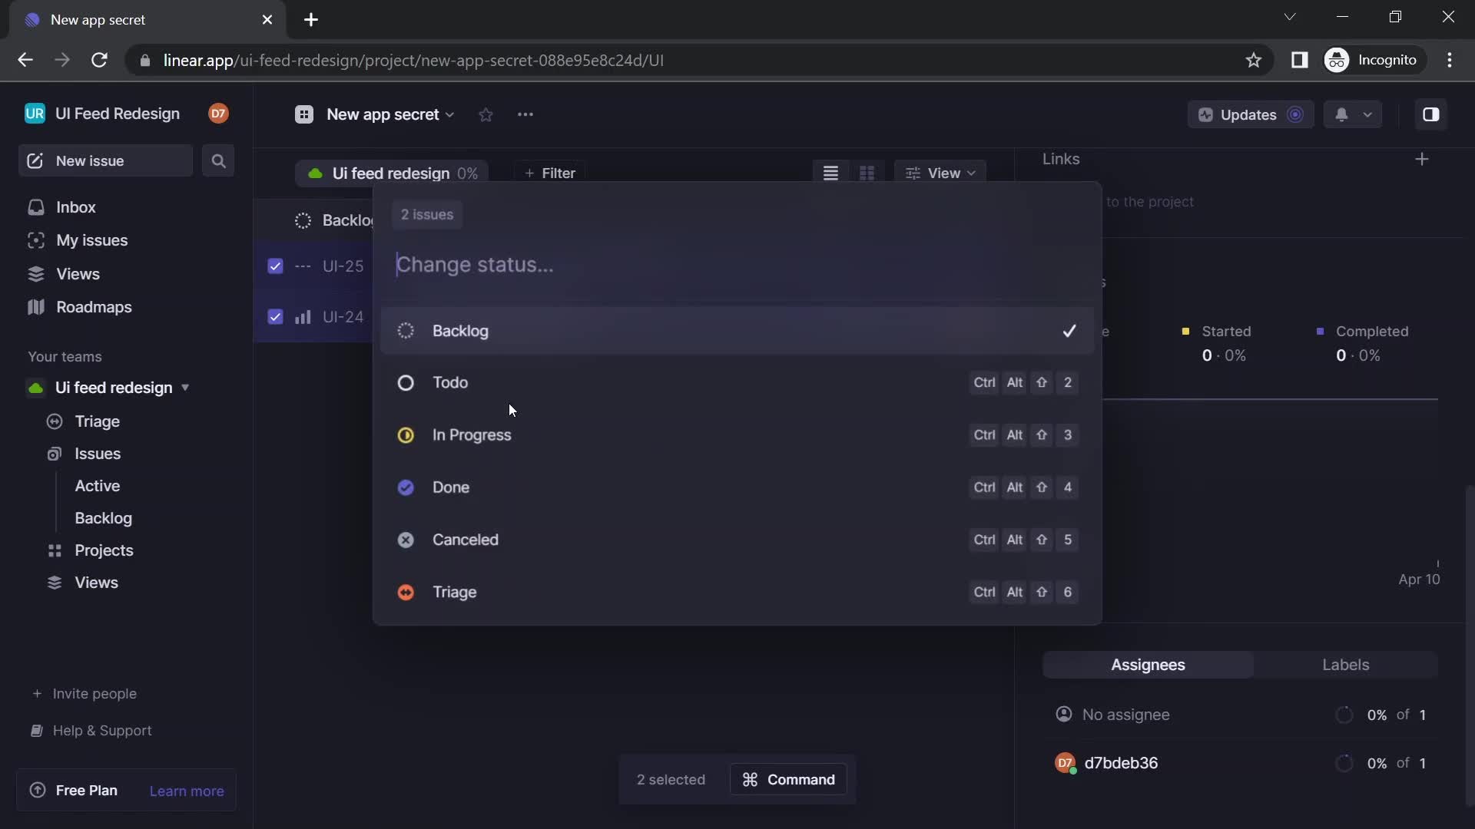Select the Todo status option
1475x829 pixels.
click(449, 381)
